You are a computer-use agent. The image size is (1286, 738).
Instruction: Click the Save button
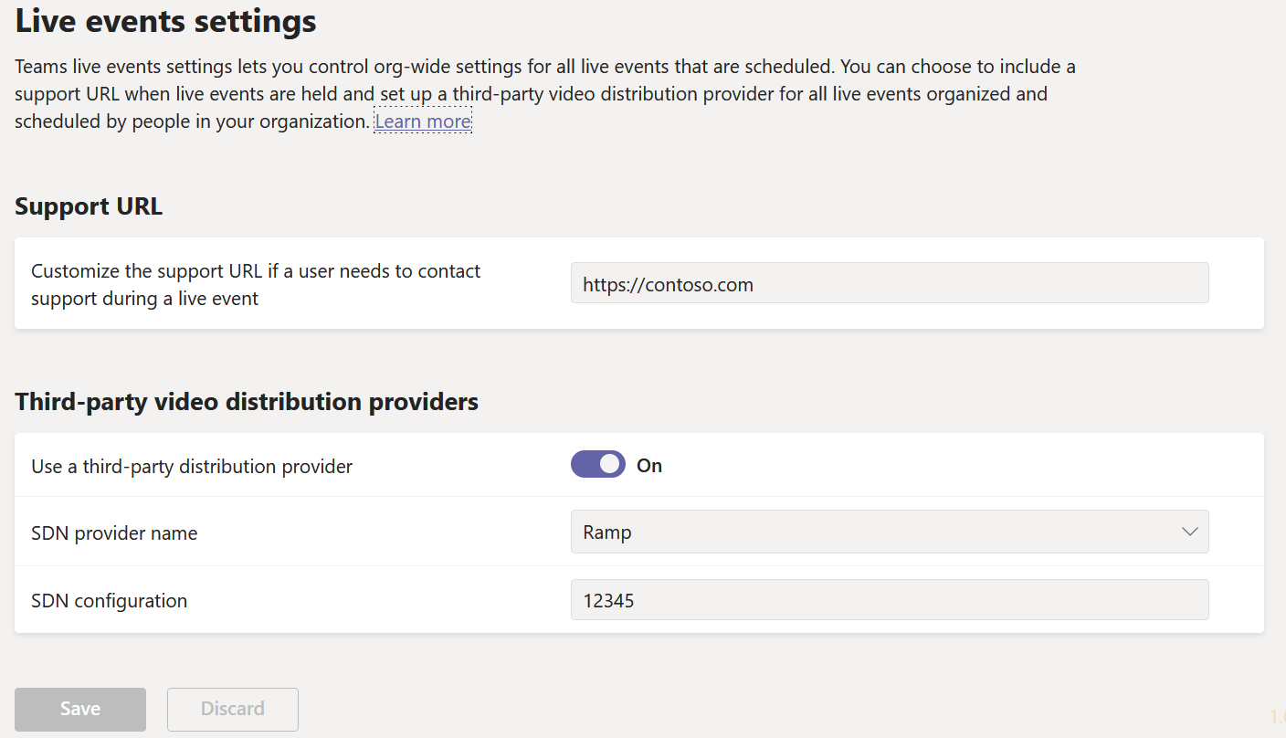(79, 709)
